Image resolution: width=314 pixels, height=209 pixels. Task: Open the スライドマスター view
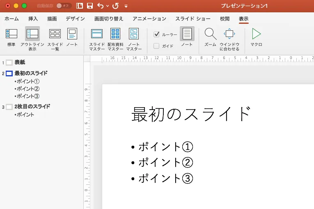coord(97,39)
